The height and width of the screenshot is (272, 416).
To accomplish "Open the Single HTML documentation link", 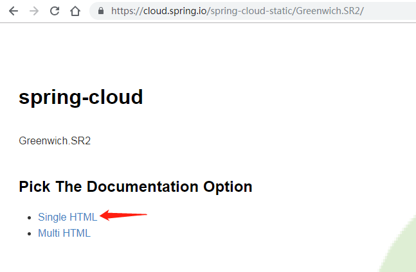I will click(x=68, y=217).
